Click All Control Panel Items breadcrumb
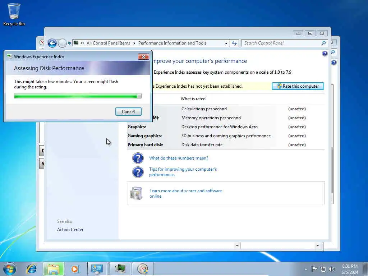Viewport: 368px width, 276px height. 108,43
